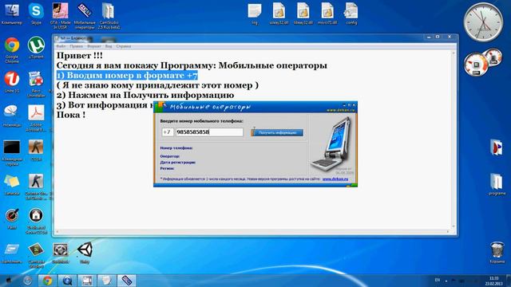Viewport: 511px width, 287px height.
Task: Open the Dedicated Server desktop shortcut
Action: (36, 222)
